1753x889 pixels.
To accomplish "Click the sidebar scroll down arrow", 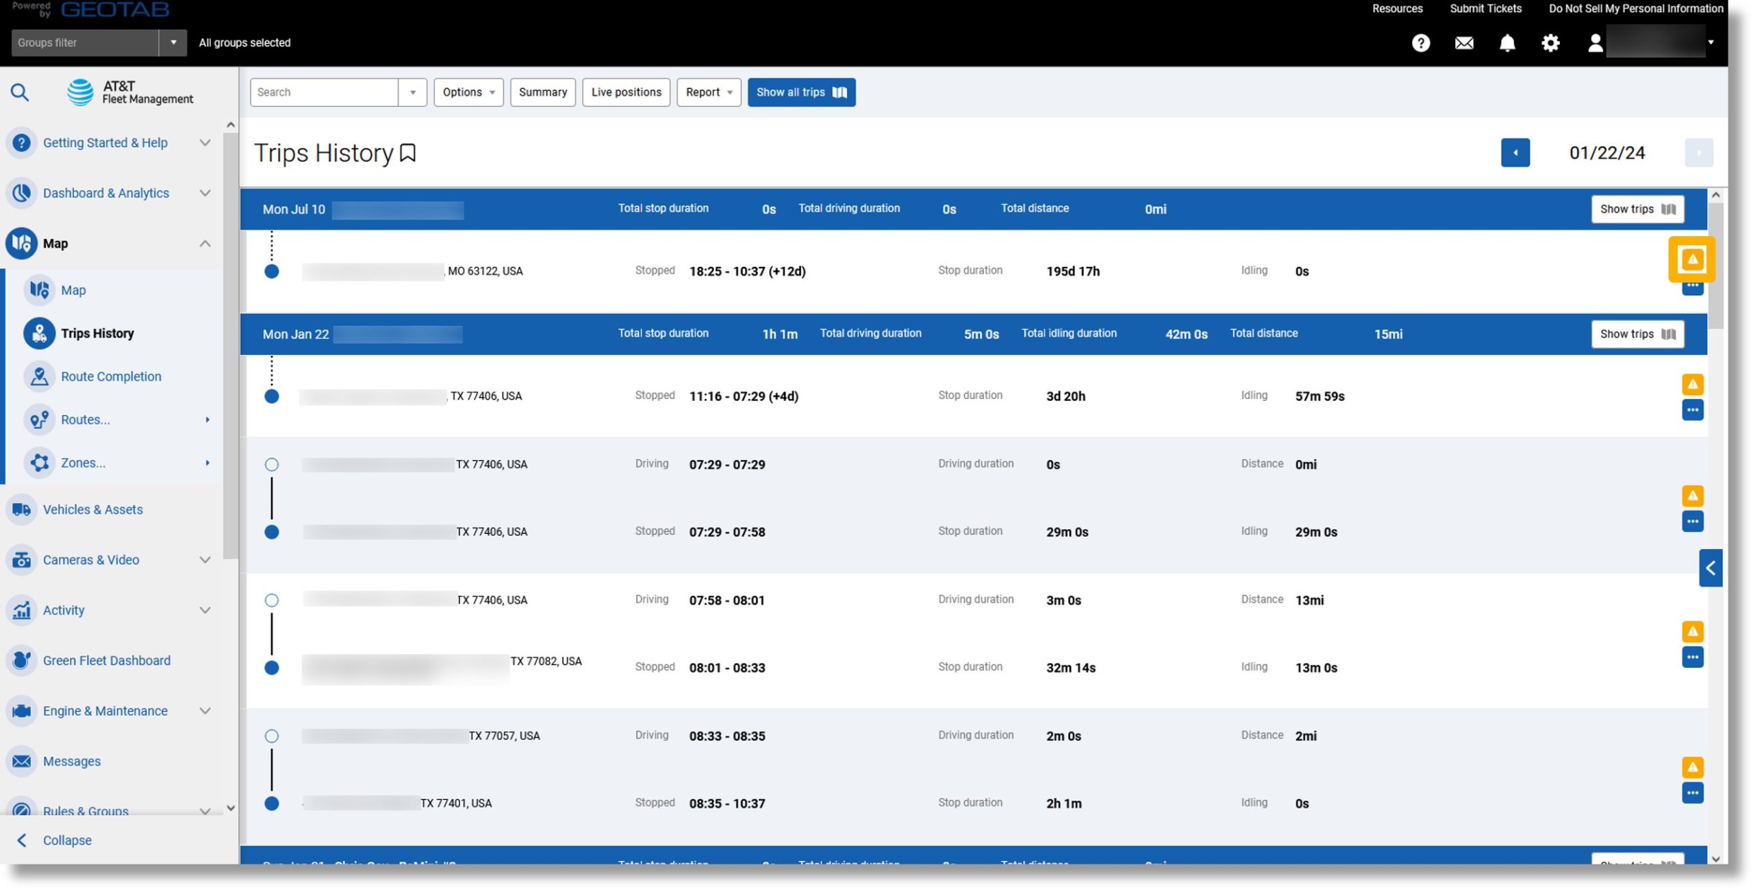I will [x=230, y=808].
